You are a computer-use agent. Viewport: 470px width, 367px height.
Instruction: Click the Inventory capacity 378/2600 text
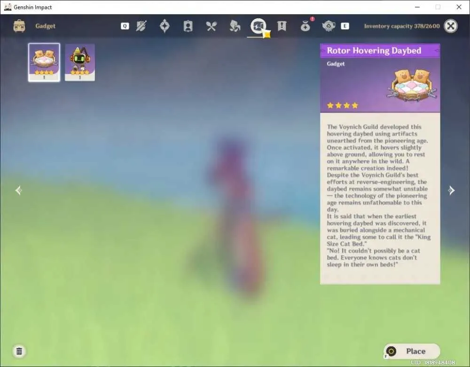(402, 26)
